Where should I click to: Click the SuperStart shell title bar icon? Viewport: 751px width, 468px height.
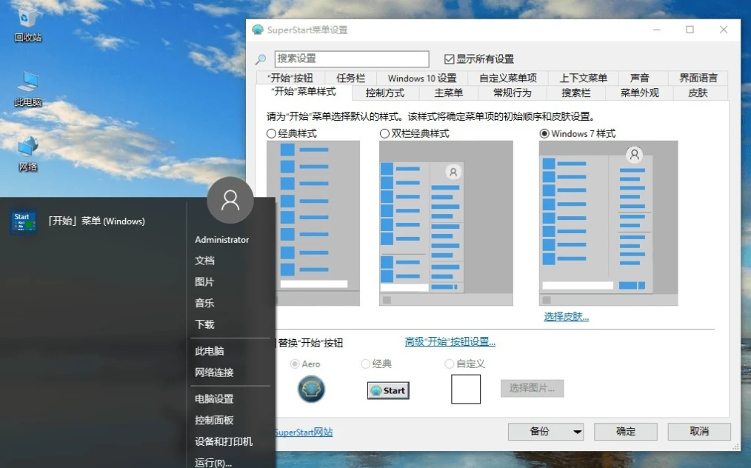click(258, 30)
